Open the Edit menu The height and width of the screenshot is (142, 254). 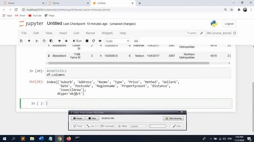point(36,33)
